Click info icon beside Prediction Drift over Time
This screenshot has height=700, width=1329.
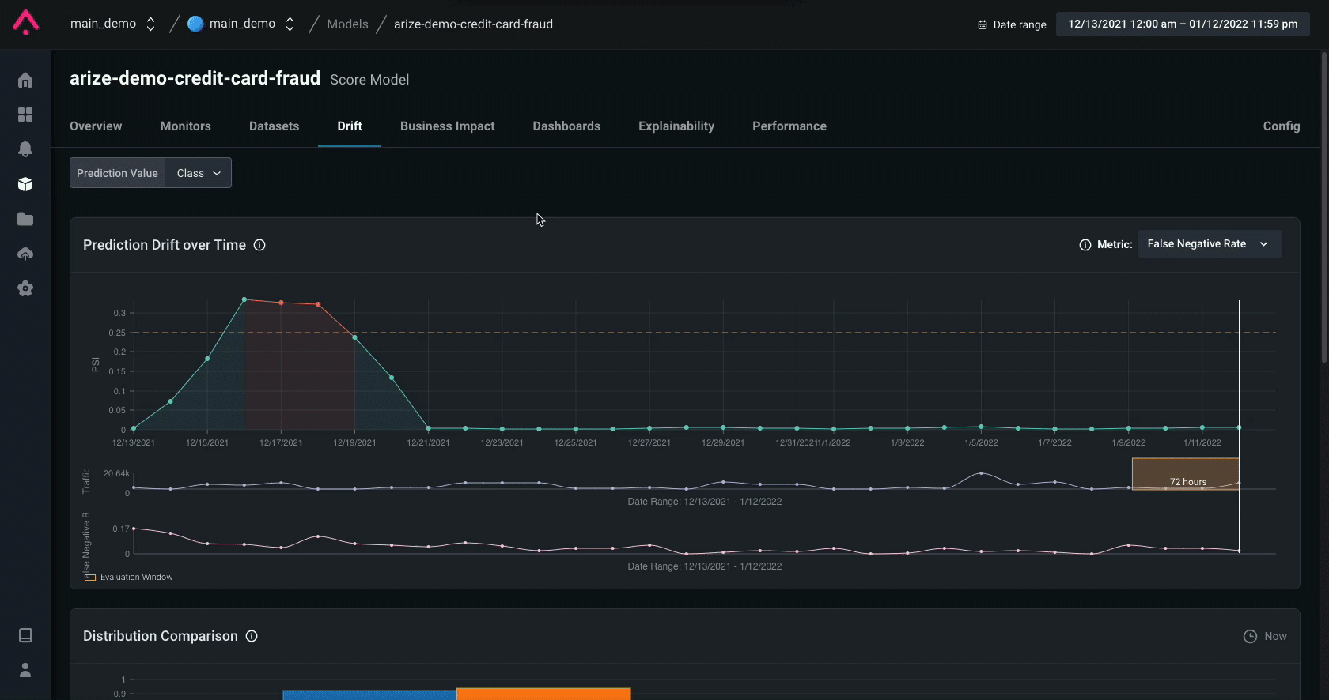coord(259,245)
